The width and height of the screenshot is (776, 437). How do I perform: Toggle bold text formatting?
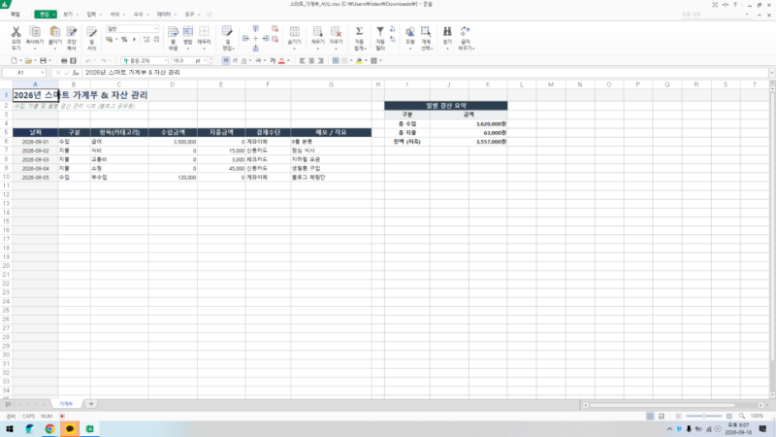(226, 60)
